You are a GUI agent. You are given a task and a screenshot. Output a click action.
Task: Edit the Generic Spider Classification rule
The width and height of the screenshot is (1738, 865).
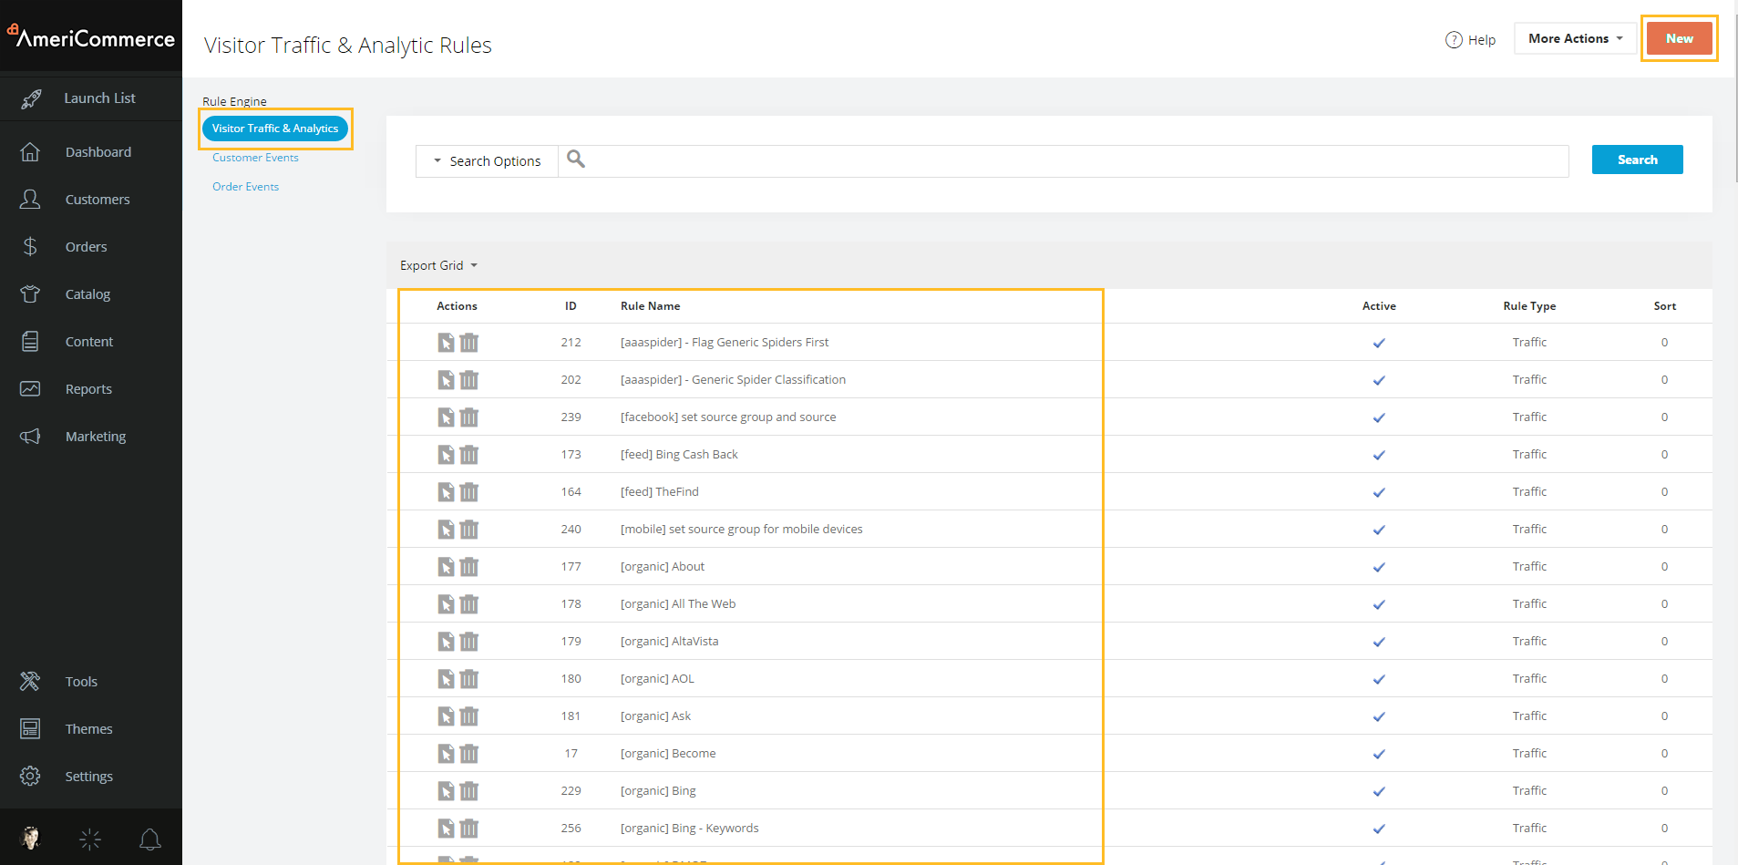(446, 380)
